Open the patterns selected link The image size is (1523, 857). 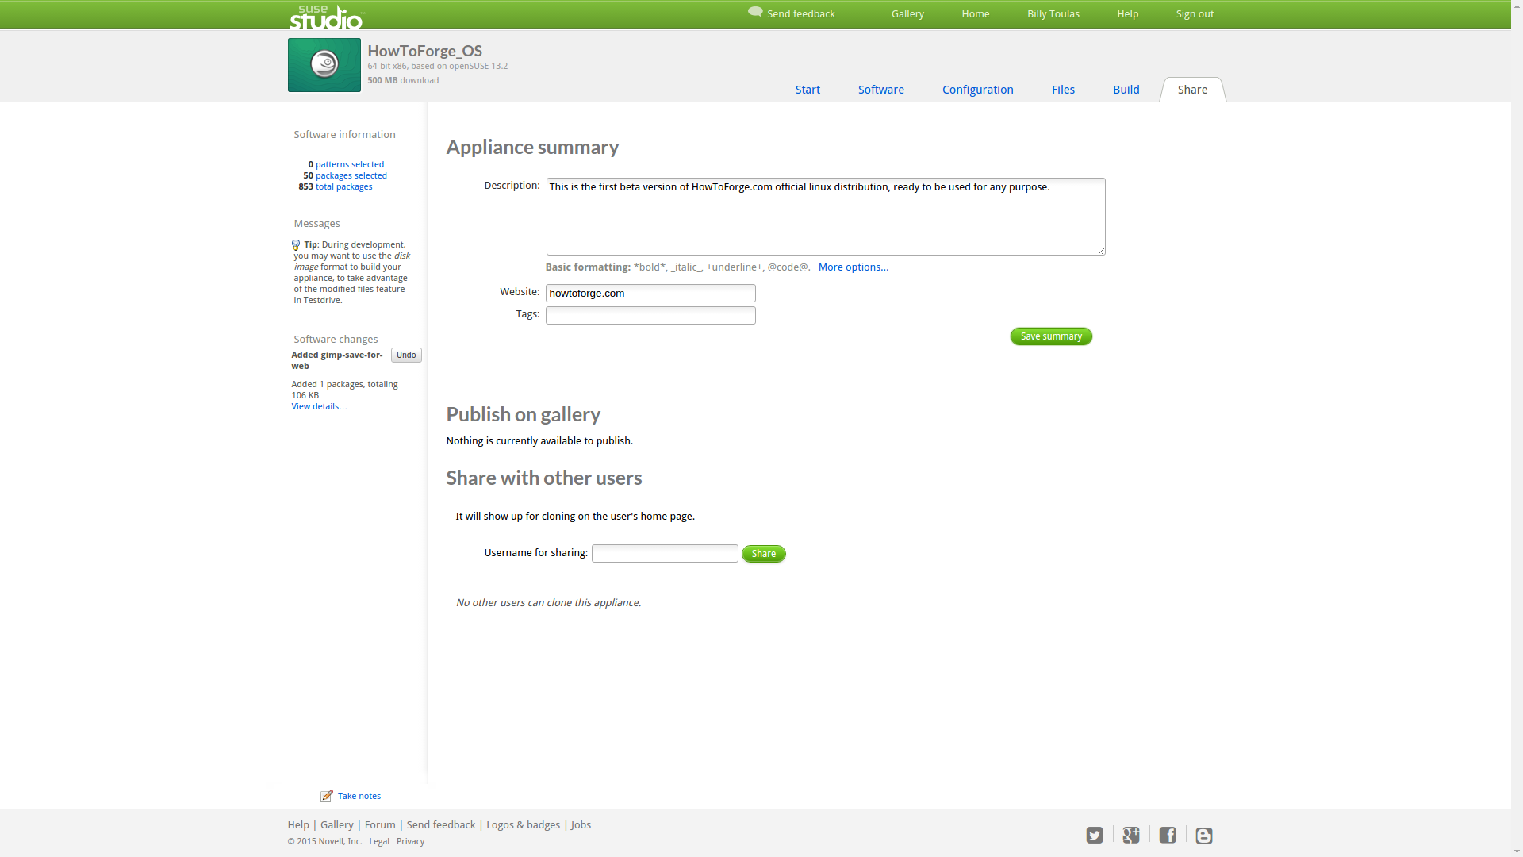click(350, 164)
